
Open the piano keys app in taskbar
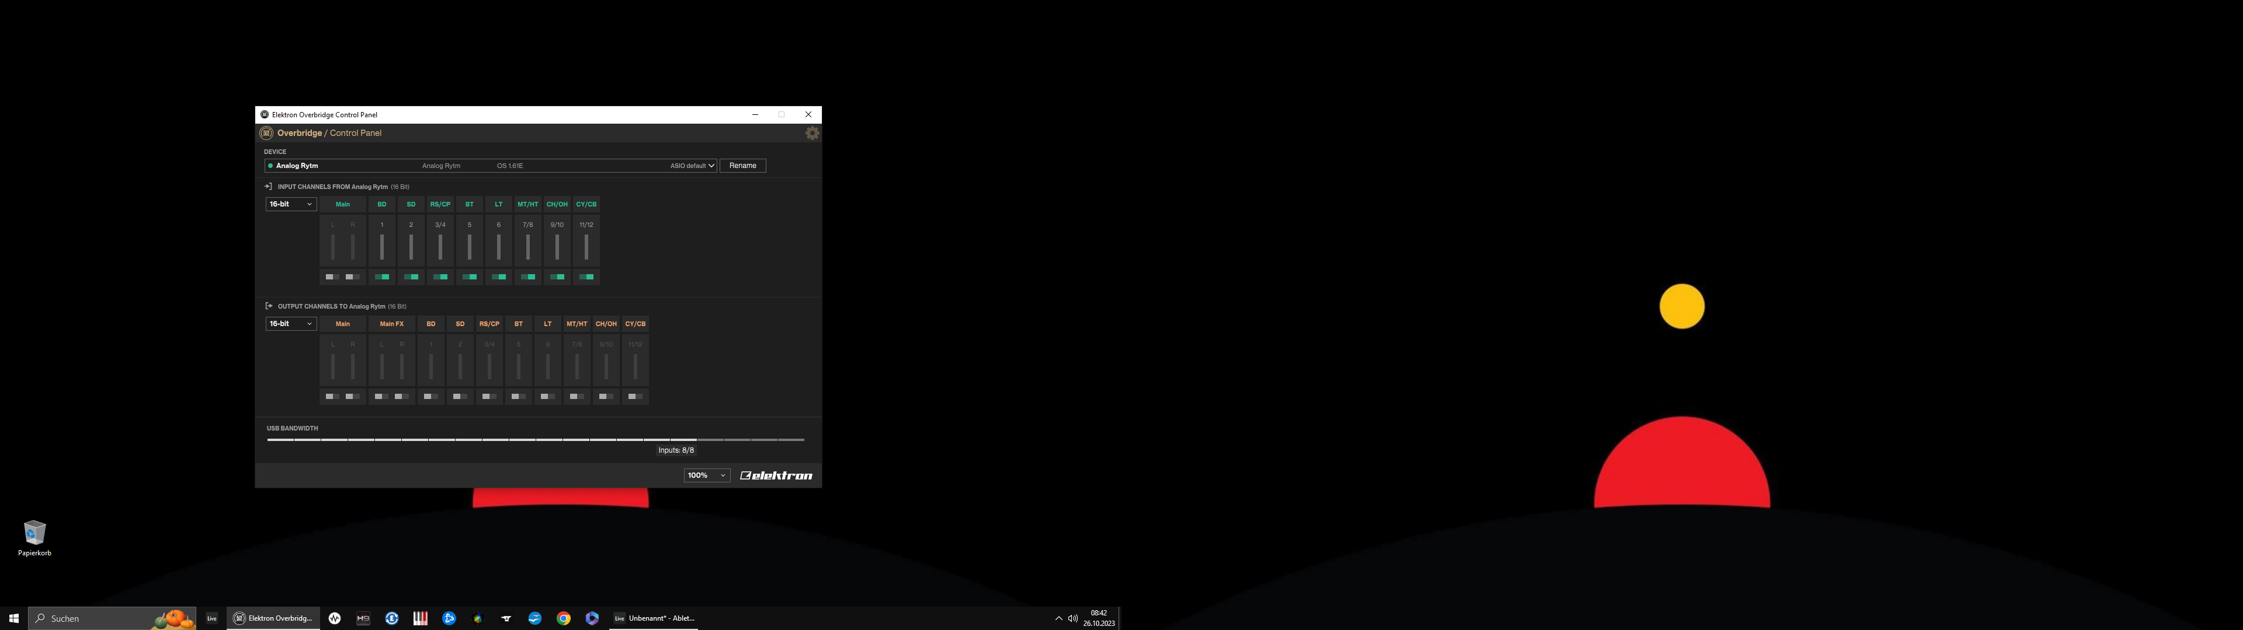(421, 618)
